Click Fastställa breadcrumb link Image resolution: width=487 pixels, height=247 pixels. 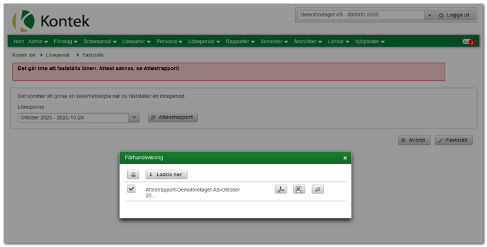coord(93,55)
